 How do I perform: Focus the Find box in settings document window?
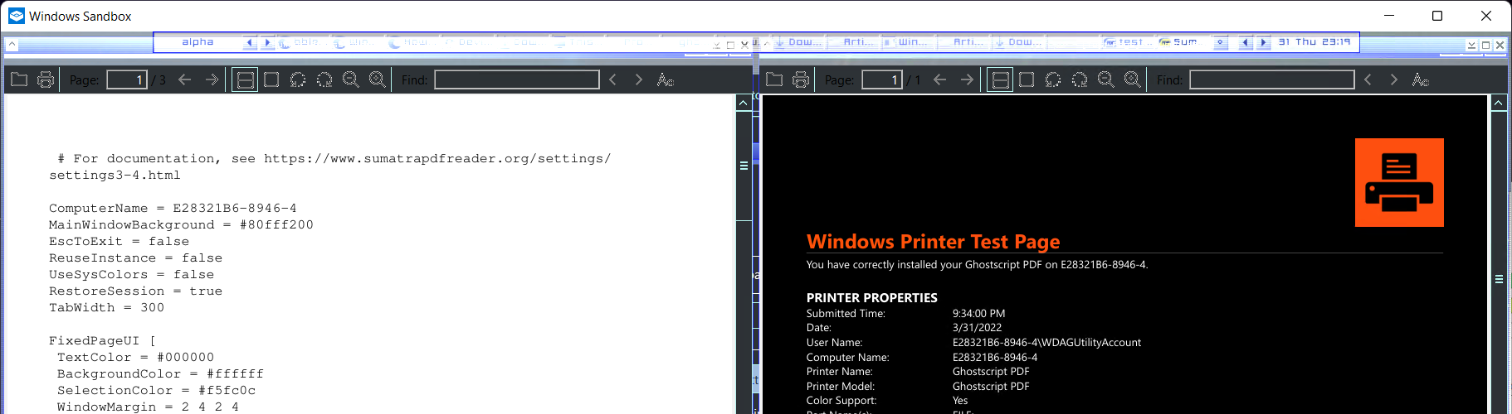tap(517, 79)
